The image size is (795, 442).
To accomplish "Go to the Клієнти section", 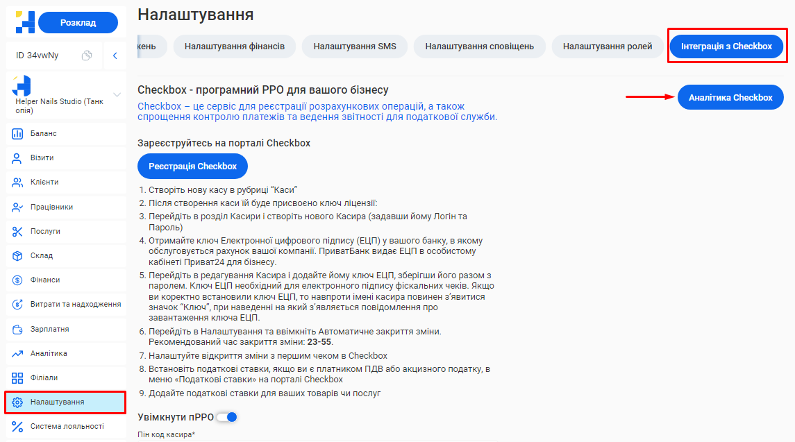I will [44, 182].
